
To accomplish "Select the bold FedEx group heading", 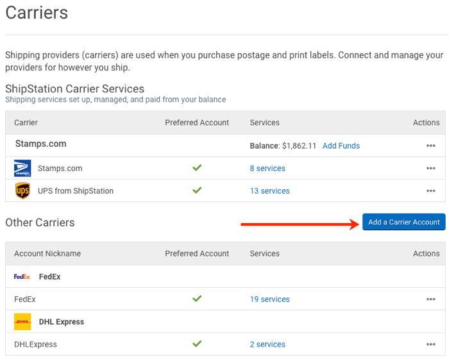I will tap(50, 277).
